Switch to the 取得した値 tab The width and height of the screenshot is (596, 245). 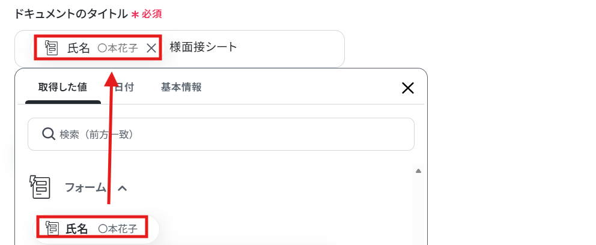tap(62, 87)
